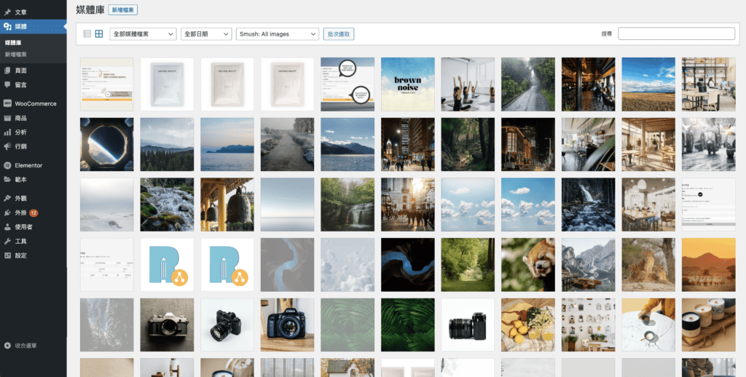
Task: Click the media search input field
Action: tap(676, 33)
